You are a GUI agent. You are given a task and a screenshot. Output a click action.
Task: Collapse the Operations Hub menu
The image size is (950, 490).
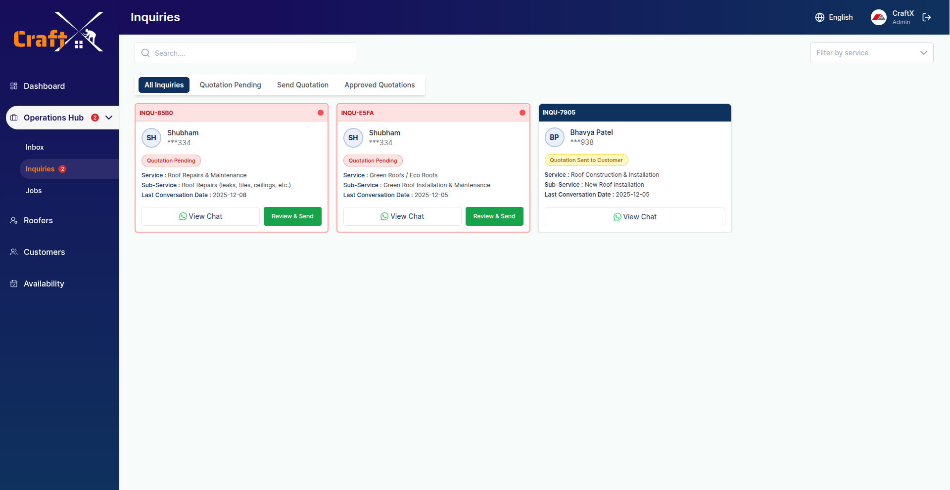click(109, 118)
